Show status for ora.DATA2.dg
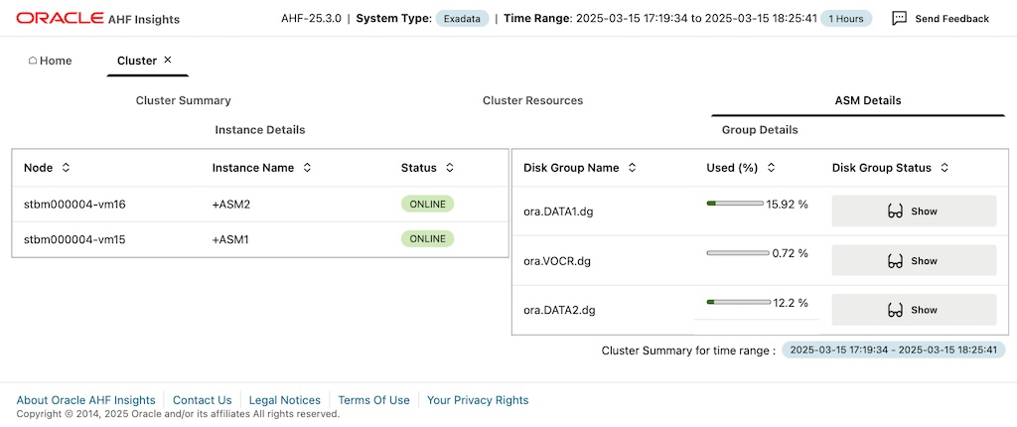Viewport: 1017px width, 427px height. 913,310
